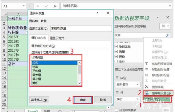Select 求和 in calculation list
Image resolution: width=175 pixels, height=112 pixels.
pos(55,63)
